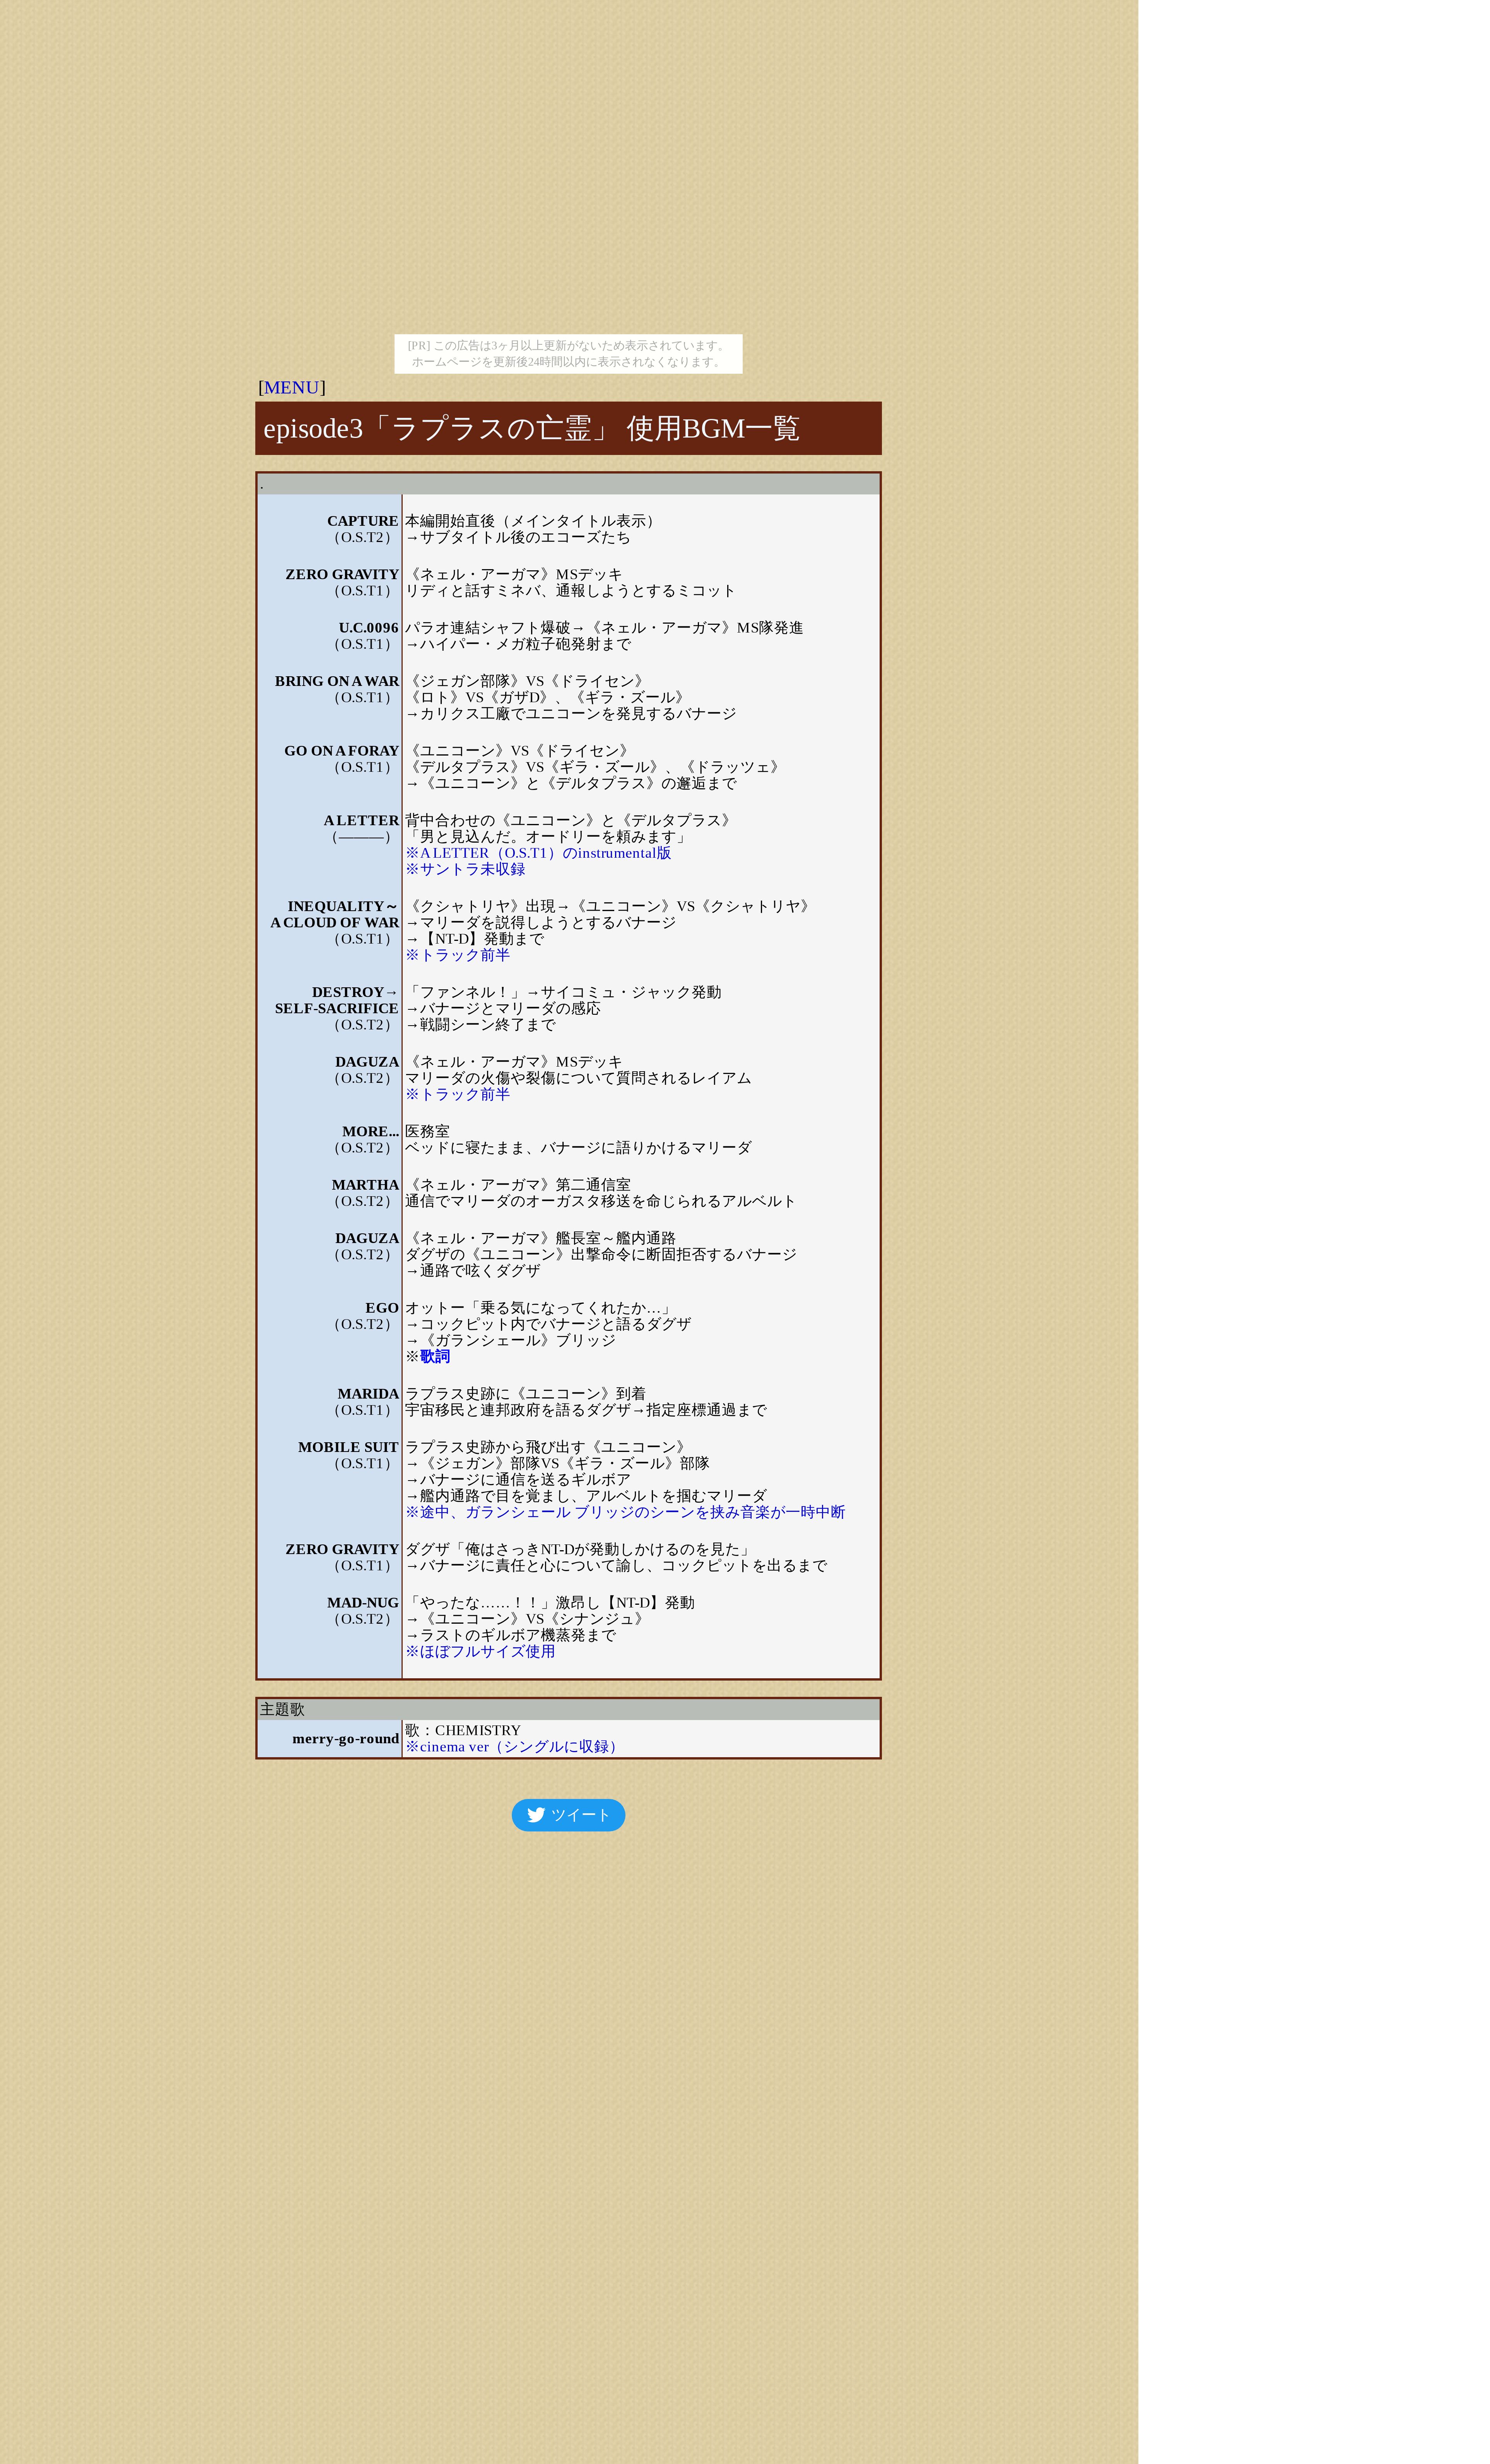
Task: Click 「やったな……！！」激昂し【NT-D】発動 line
Action: pos(550,1603)
